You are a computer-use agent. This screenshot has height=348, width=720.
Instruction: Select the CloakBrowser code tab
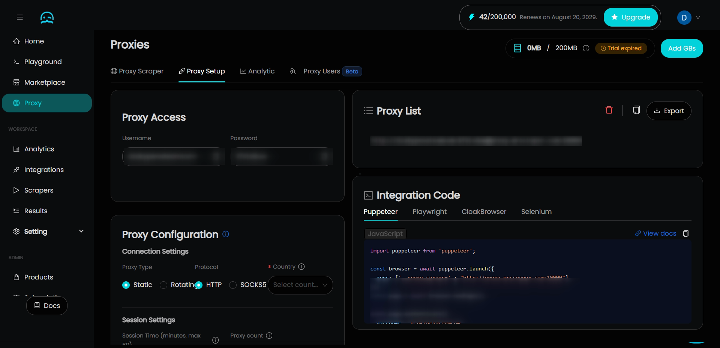coord(484,212)
